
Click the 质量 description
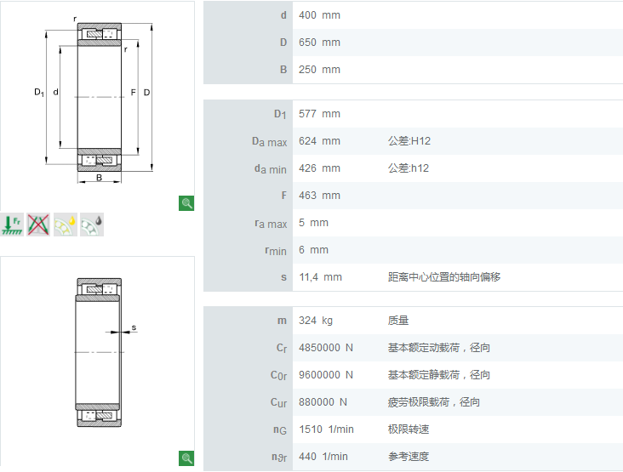[398, 321]
